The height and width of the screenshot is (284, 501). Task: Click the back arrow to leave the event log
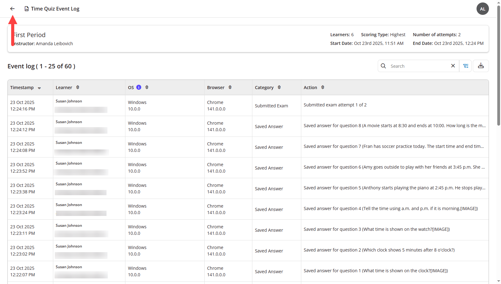[x=12, y=8]
